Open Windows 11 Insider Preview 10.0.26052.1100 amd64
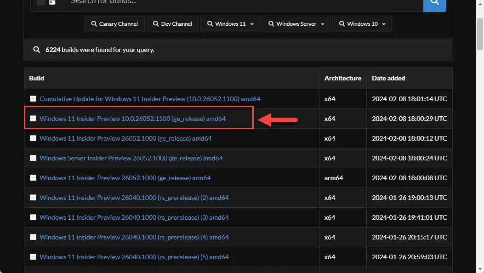The image size is (484, 273). [132, 119]
